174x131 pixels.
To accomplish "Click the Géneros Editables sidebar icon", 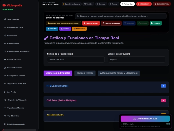I will click(5, 68).
